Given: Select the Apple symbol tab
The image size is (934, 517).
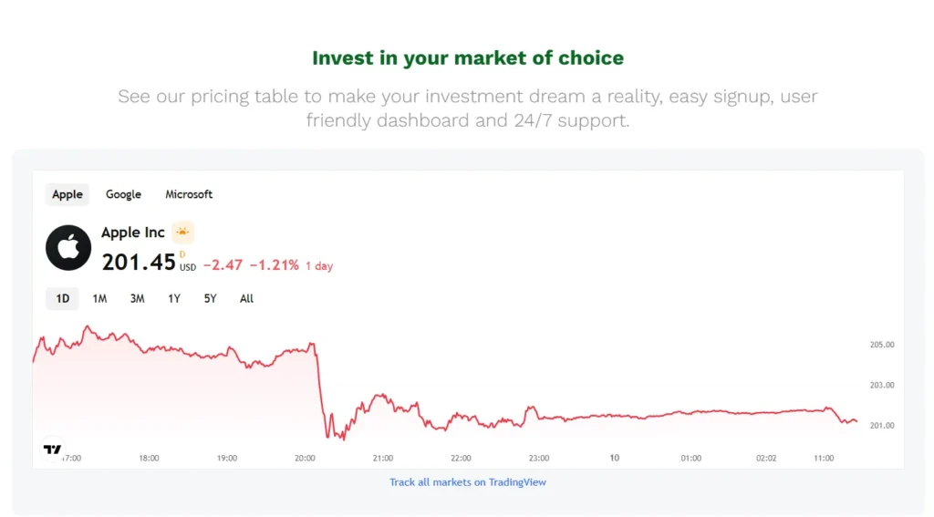Looking at the screenshot, I should [67, 194].
